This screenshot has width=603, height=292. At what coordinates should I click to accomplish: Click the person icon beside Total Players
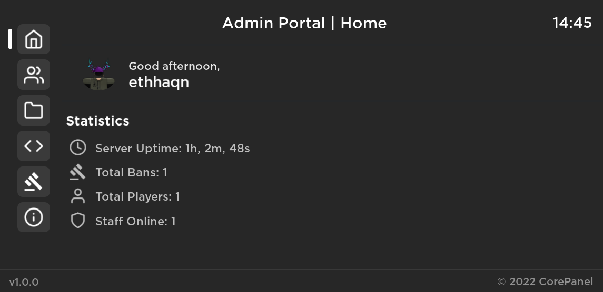[78, 196]
